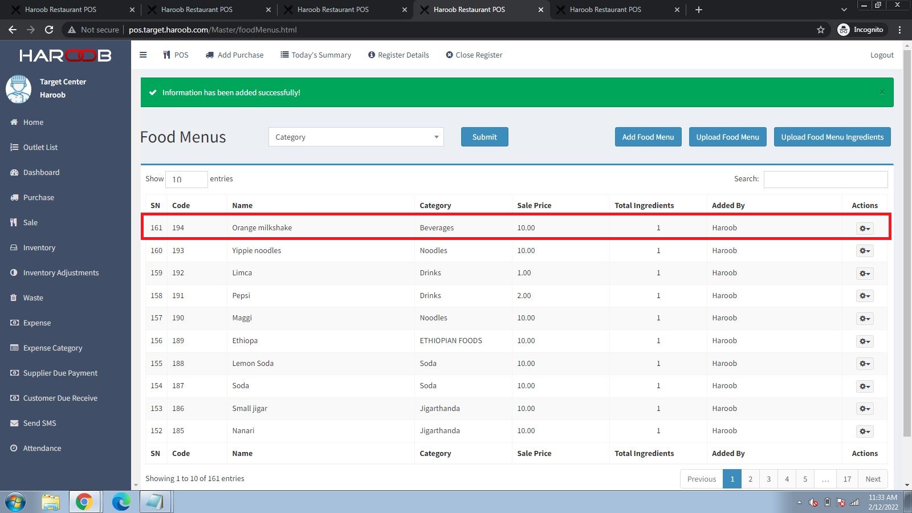Open actions gear for Maggi
This screenshot has height=513, width=912.
[865, 318]
